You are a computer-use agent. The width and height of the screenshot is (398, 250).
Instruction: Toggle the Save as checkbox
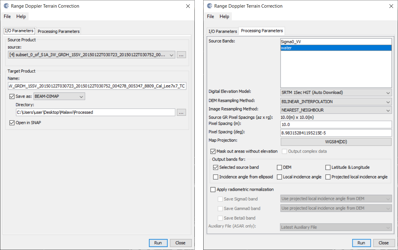12,96
